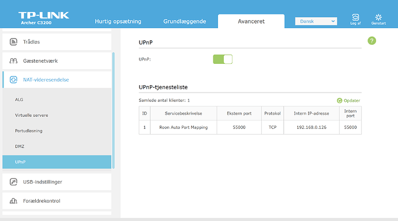
Task: Click the ID column header
Action: coord(144,113)
